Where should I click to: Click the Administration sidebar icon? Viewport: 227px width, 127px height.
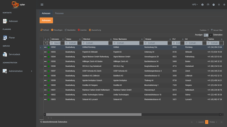(5, 71)
